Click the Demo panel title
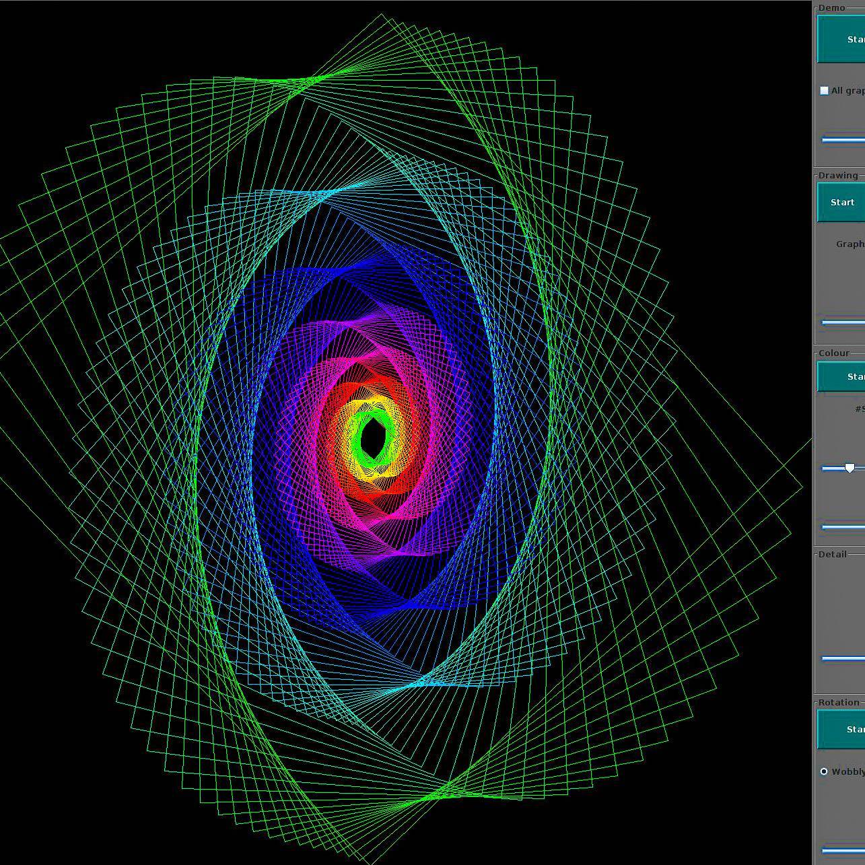The image size is (865, 865). click(x=832, y=7)
